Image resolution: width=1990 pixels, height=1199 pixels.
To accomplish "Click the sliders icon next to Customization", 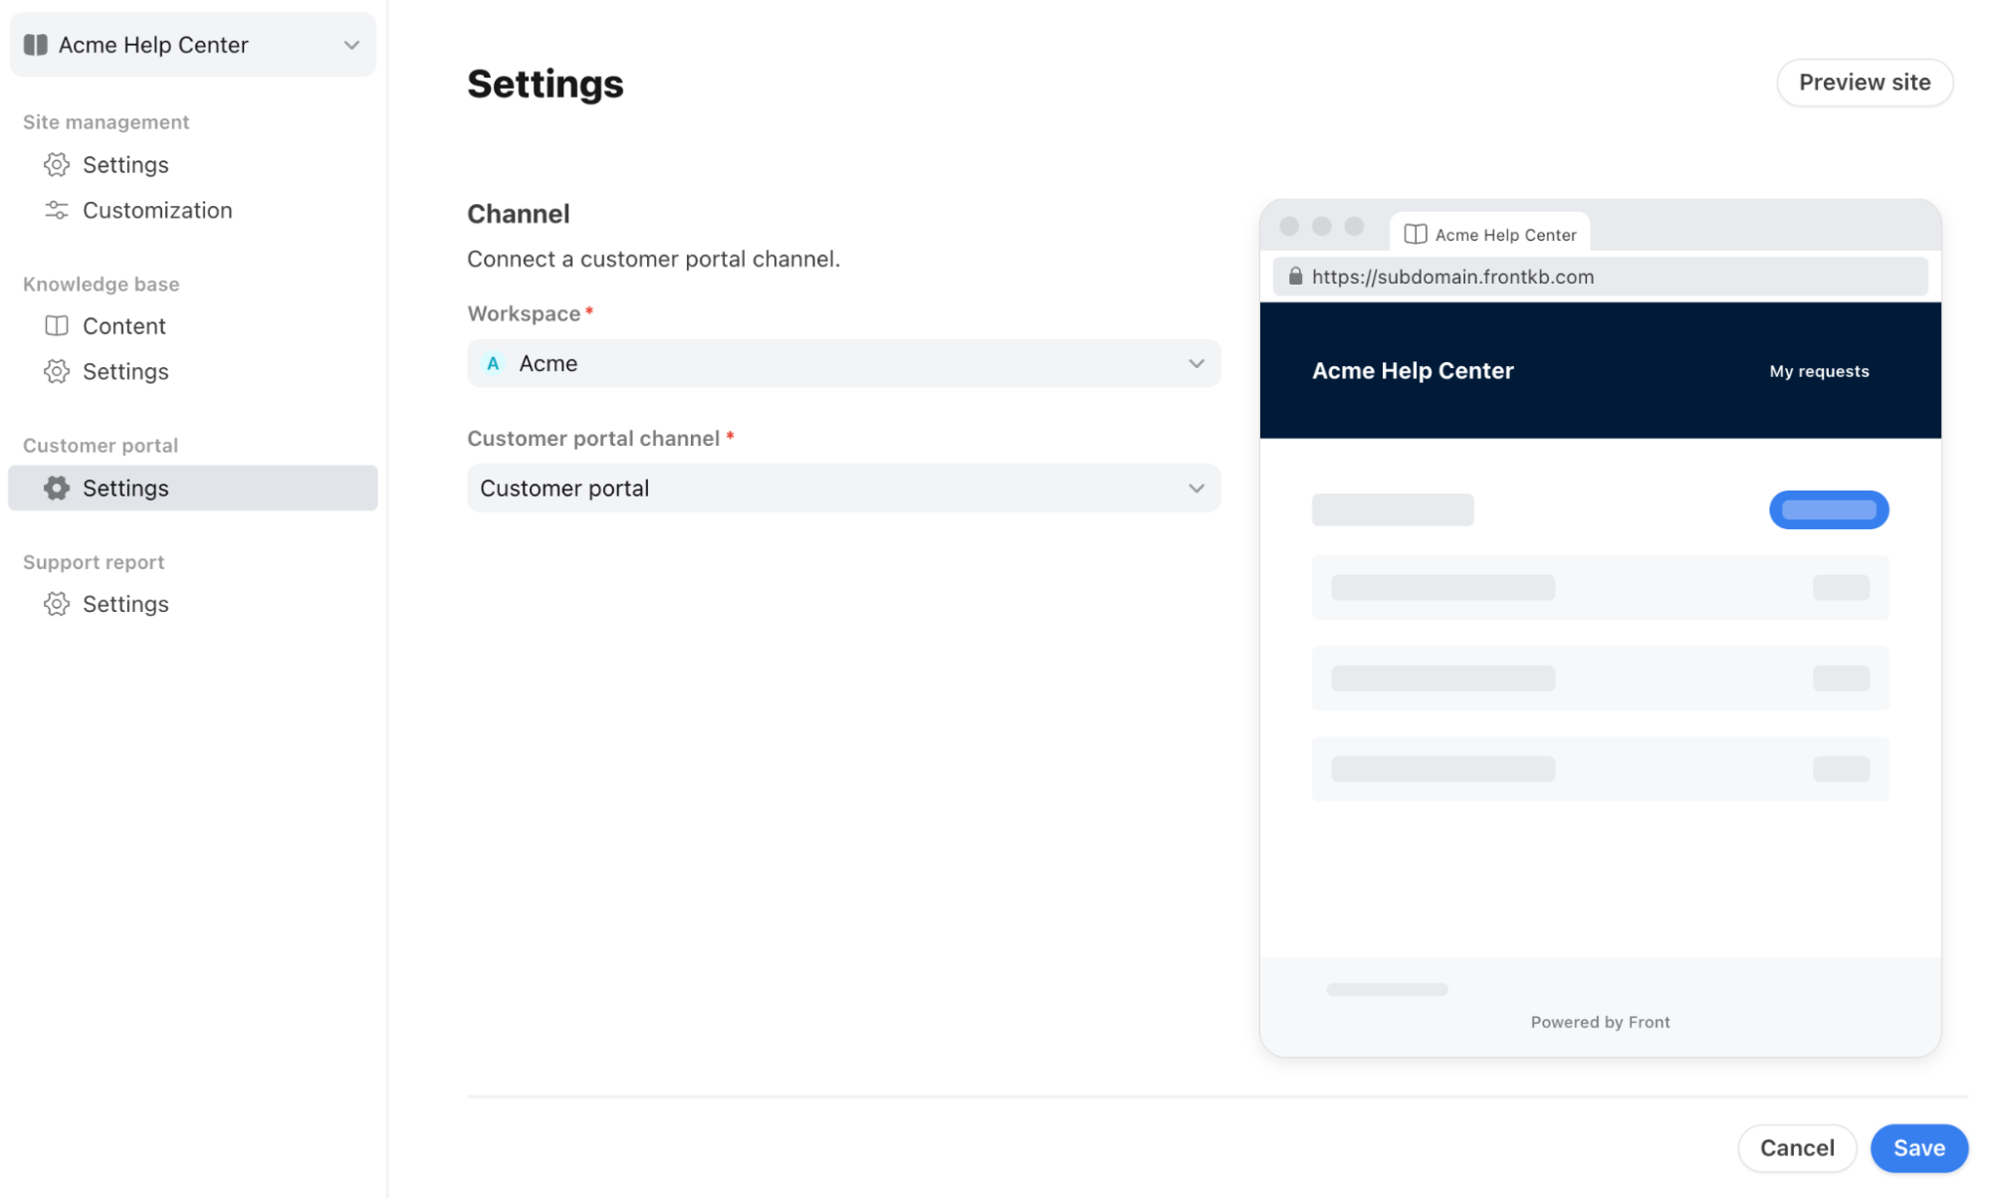I will (57, 210).
